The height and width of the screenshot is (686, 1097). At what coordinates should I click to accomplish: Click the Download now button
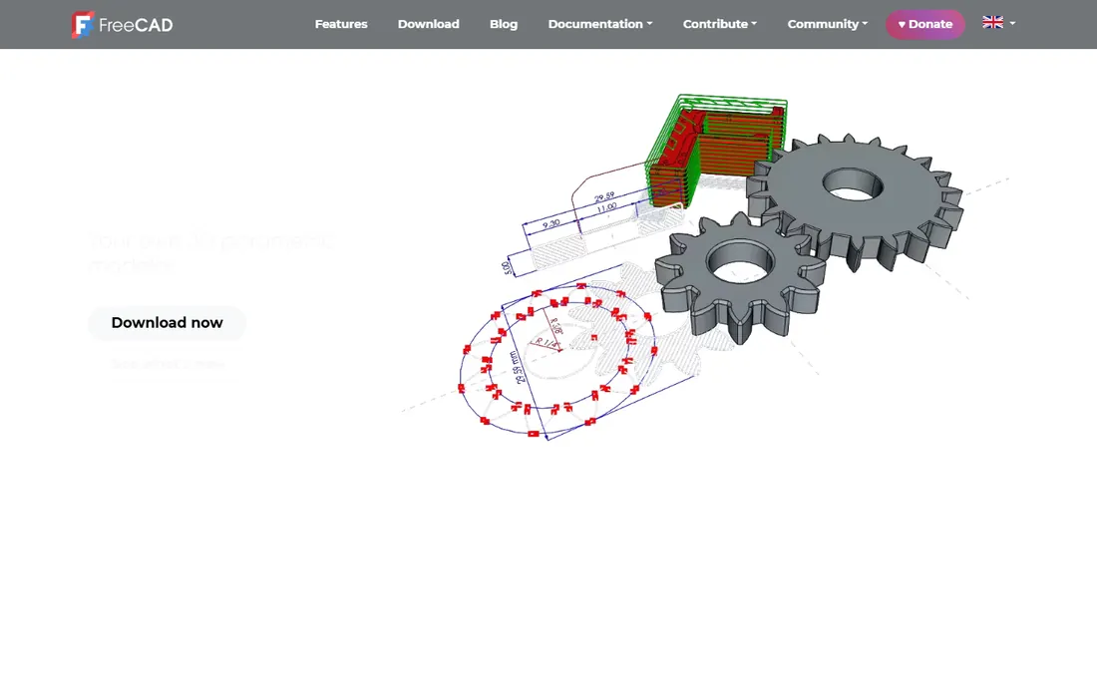pos(167,322)
